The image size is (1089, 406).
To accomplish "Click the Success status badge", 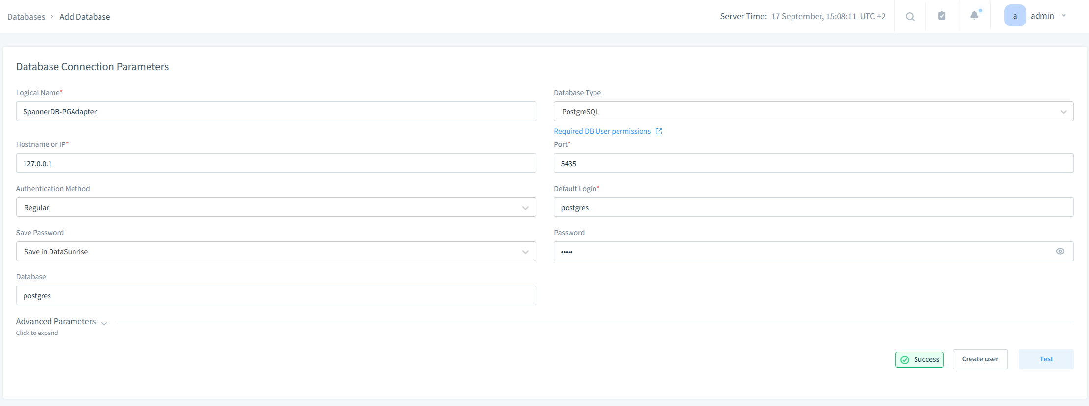I will pyautogui.click(x=919, y=359).
